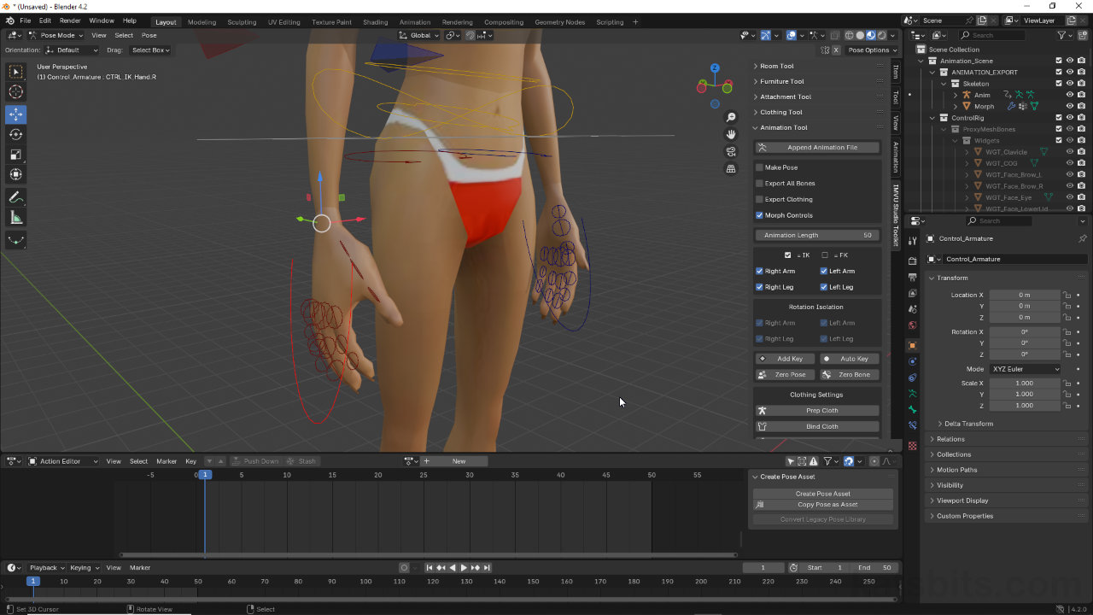1093x615 pixels.
Task: Open the Marker menu in Action Editor
Action: tap(167, 461)
